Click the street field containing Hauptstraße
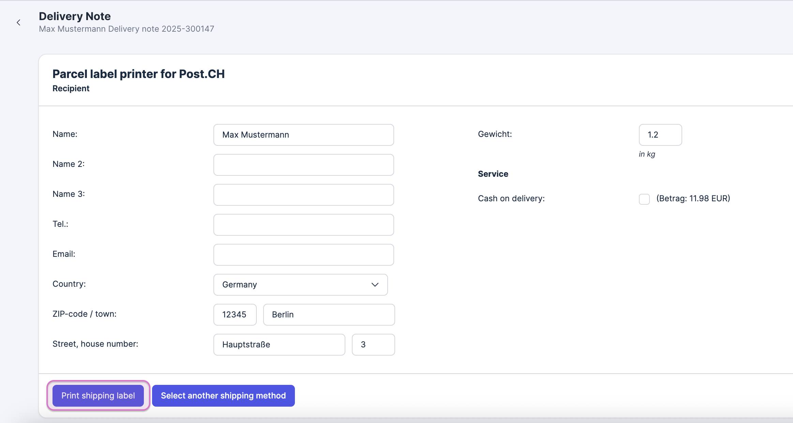 click(x=279, y=344)
